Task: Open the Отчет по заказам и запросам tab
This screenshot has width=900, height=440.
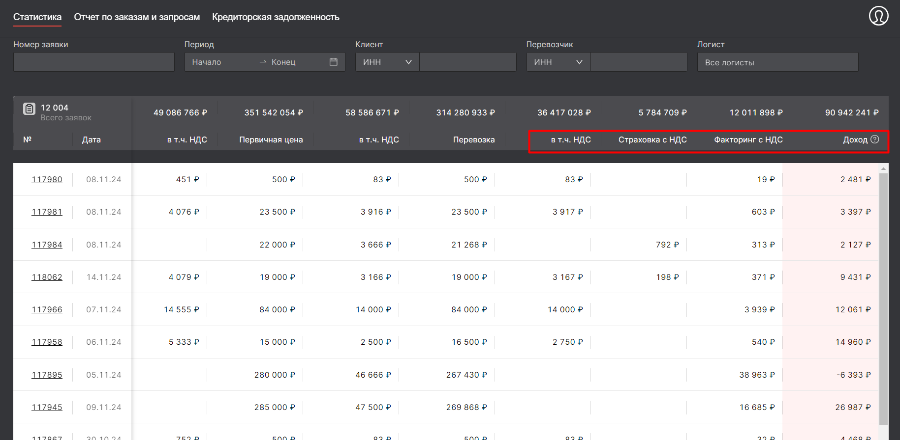Action: pyautogui.click(x=137, y=17)
